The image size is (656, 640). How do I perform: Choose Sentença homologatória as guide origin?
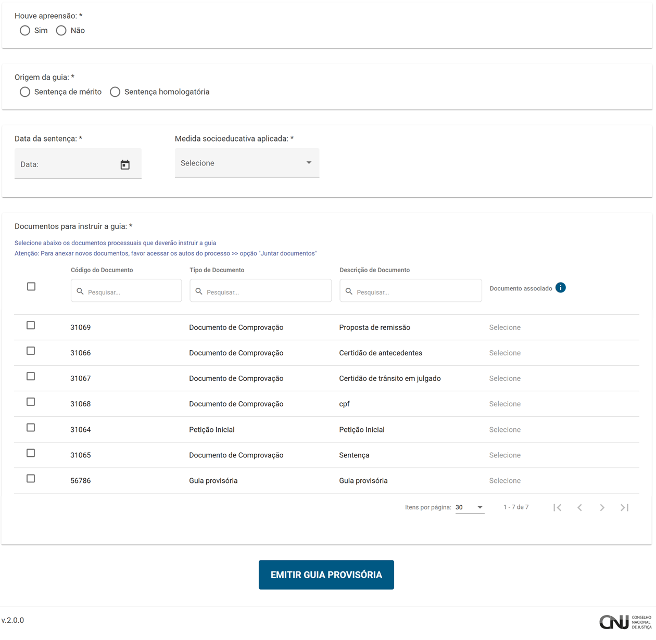click(115, 92)
